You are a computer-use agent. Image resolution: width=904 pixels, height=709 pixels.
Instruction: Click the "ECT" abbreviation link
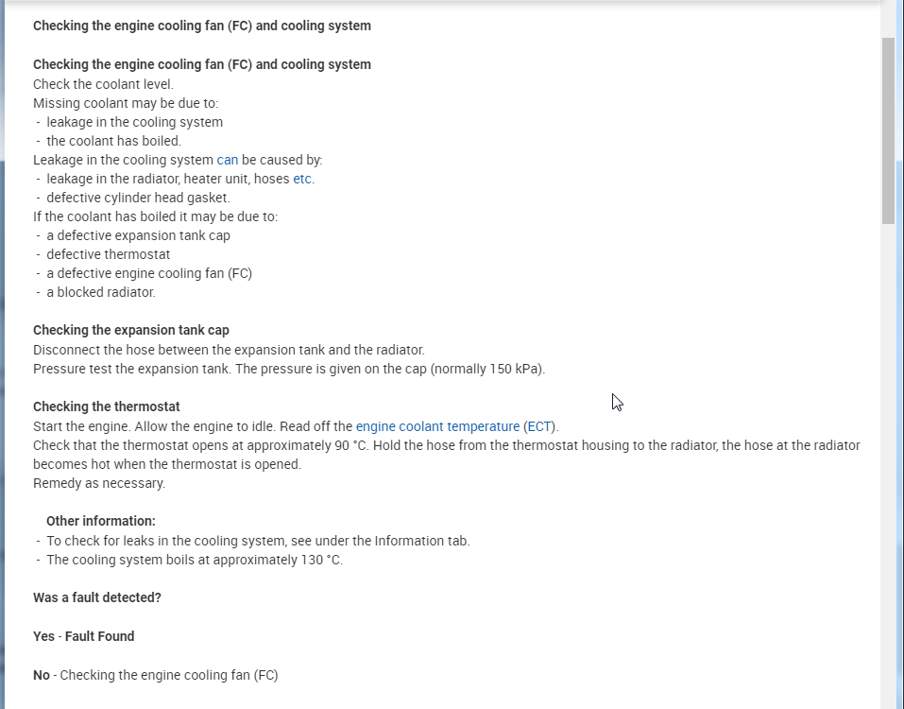click(539, 426)
